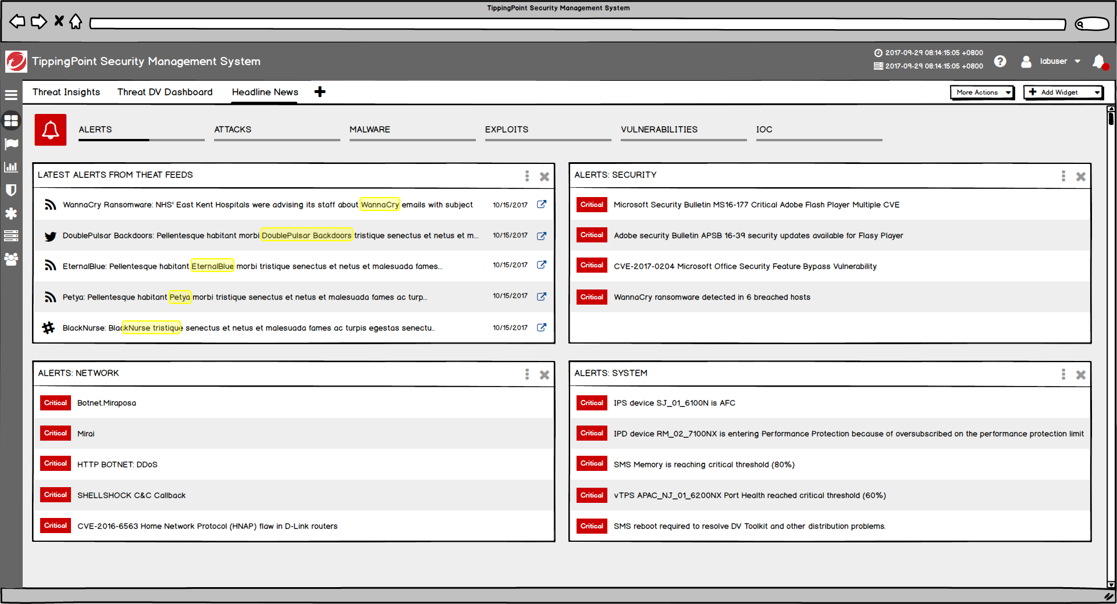
Task: Open external link for WannaCry Ransomware alert
Action: (542, 204)
